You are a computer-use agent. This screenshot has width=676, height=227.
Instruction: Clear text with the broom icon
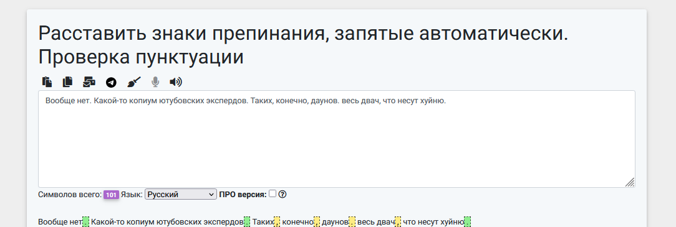pyautogui.click(x=133, y=81)
